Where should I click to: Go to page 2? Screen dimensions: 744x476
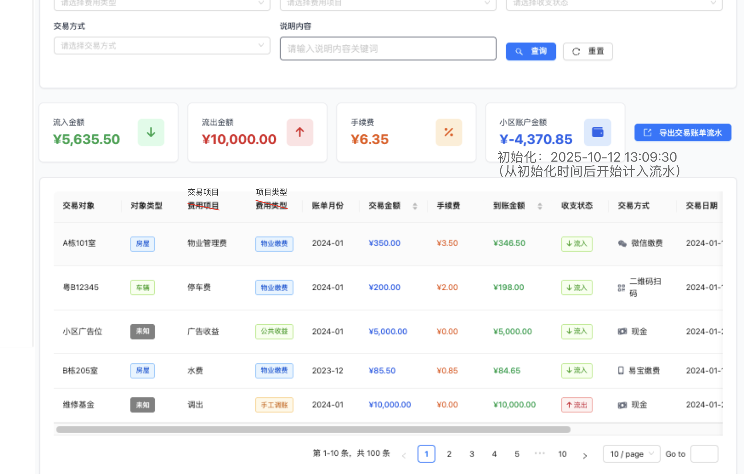tap(449, 454)
